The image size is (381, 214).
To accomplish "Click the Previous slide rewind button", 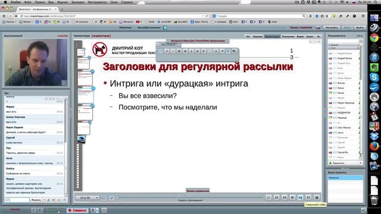I will tap(285, 198).
